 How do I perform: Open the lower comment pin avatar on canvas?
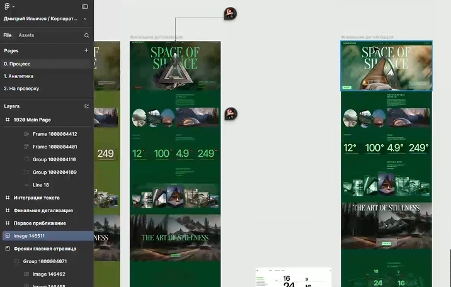[231, 114]
